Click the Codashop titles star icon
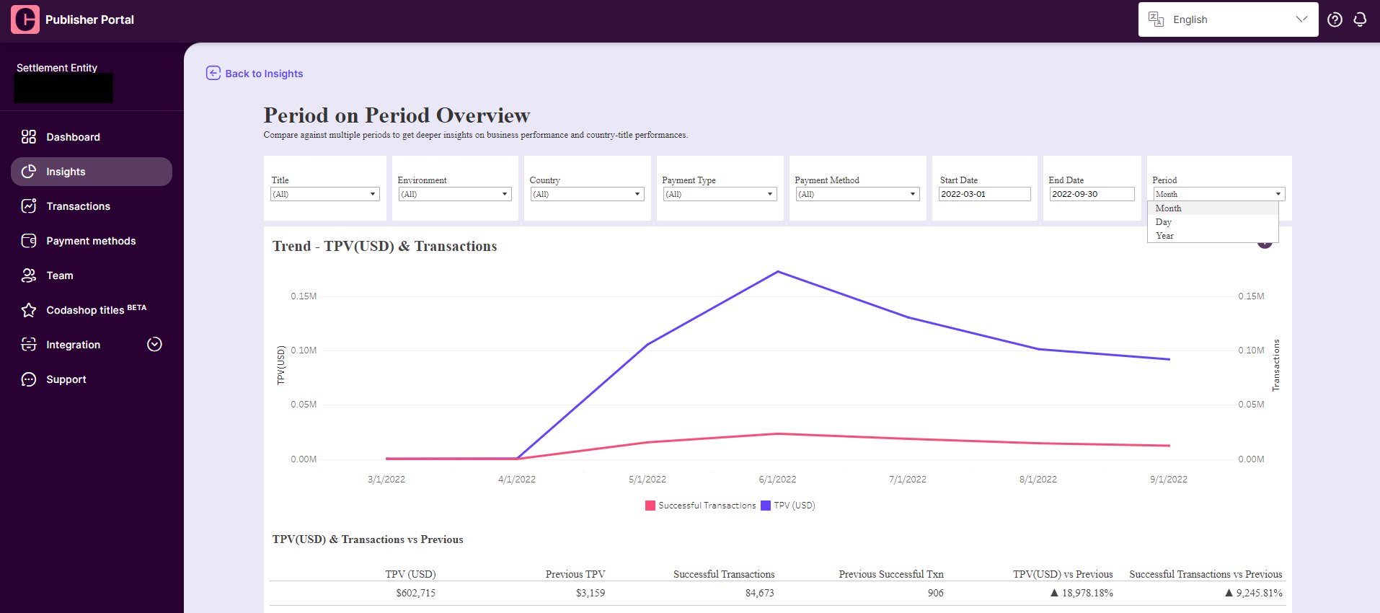Image resolution: width=1380 pixels, height=613 pixels. click(29, 310)
